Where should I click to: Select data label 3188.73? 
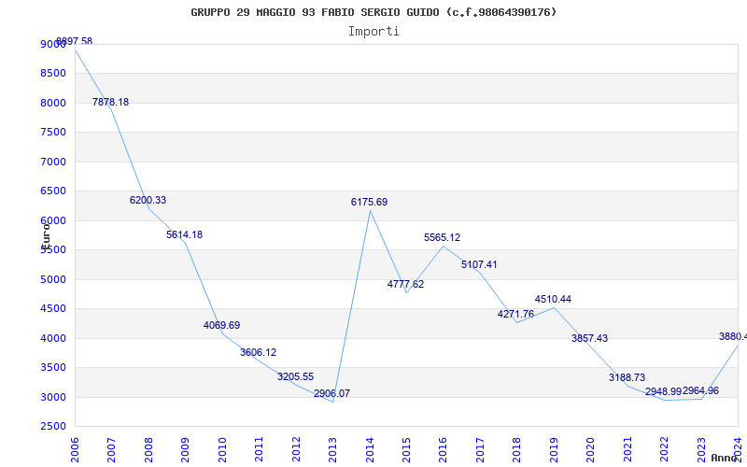tap(627, 378)
